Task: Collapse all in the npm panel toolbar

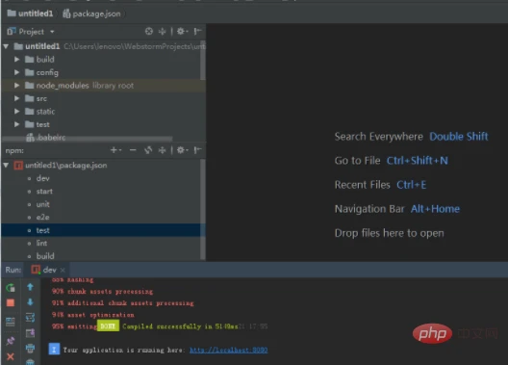Action: pyautogui.click(x=162, y=150)
